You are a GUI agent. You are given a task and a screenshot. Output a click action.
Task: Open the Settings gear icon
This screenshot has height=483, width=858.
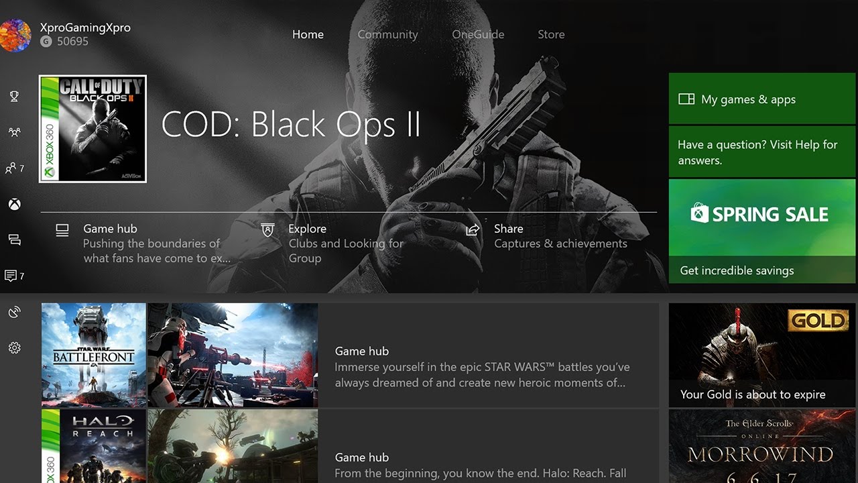pos(14,347)
